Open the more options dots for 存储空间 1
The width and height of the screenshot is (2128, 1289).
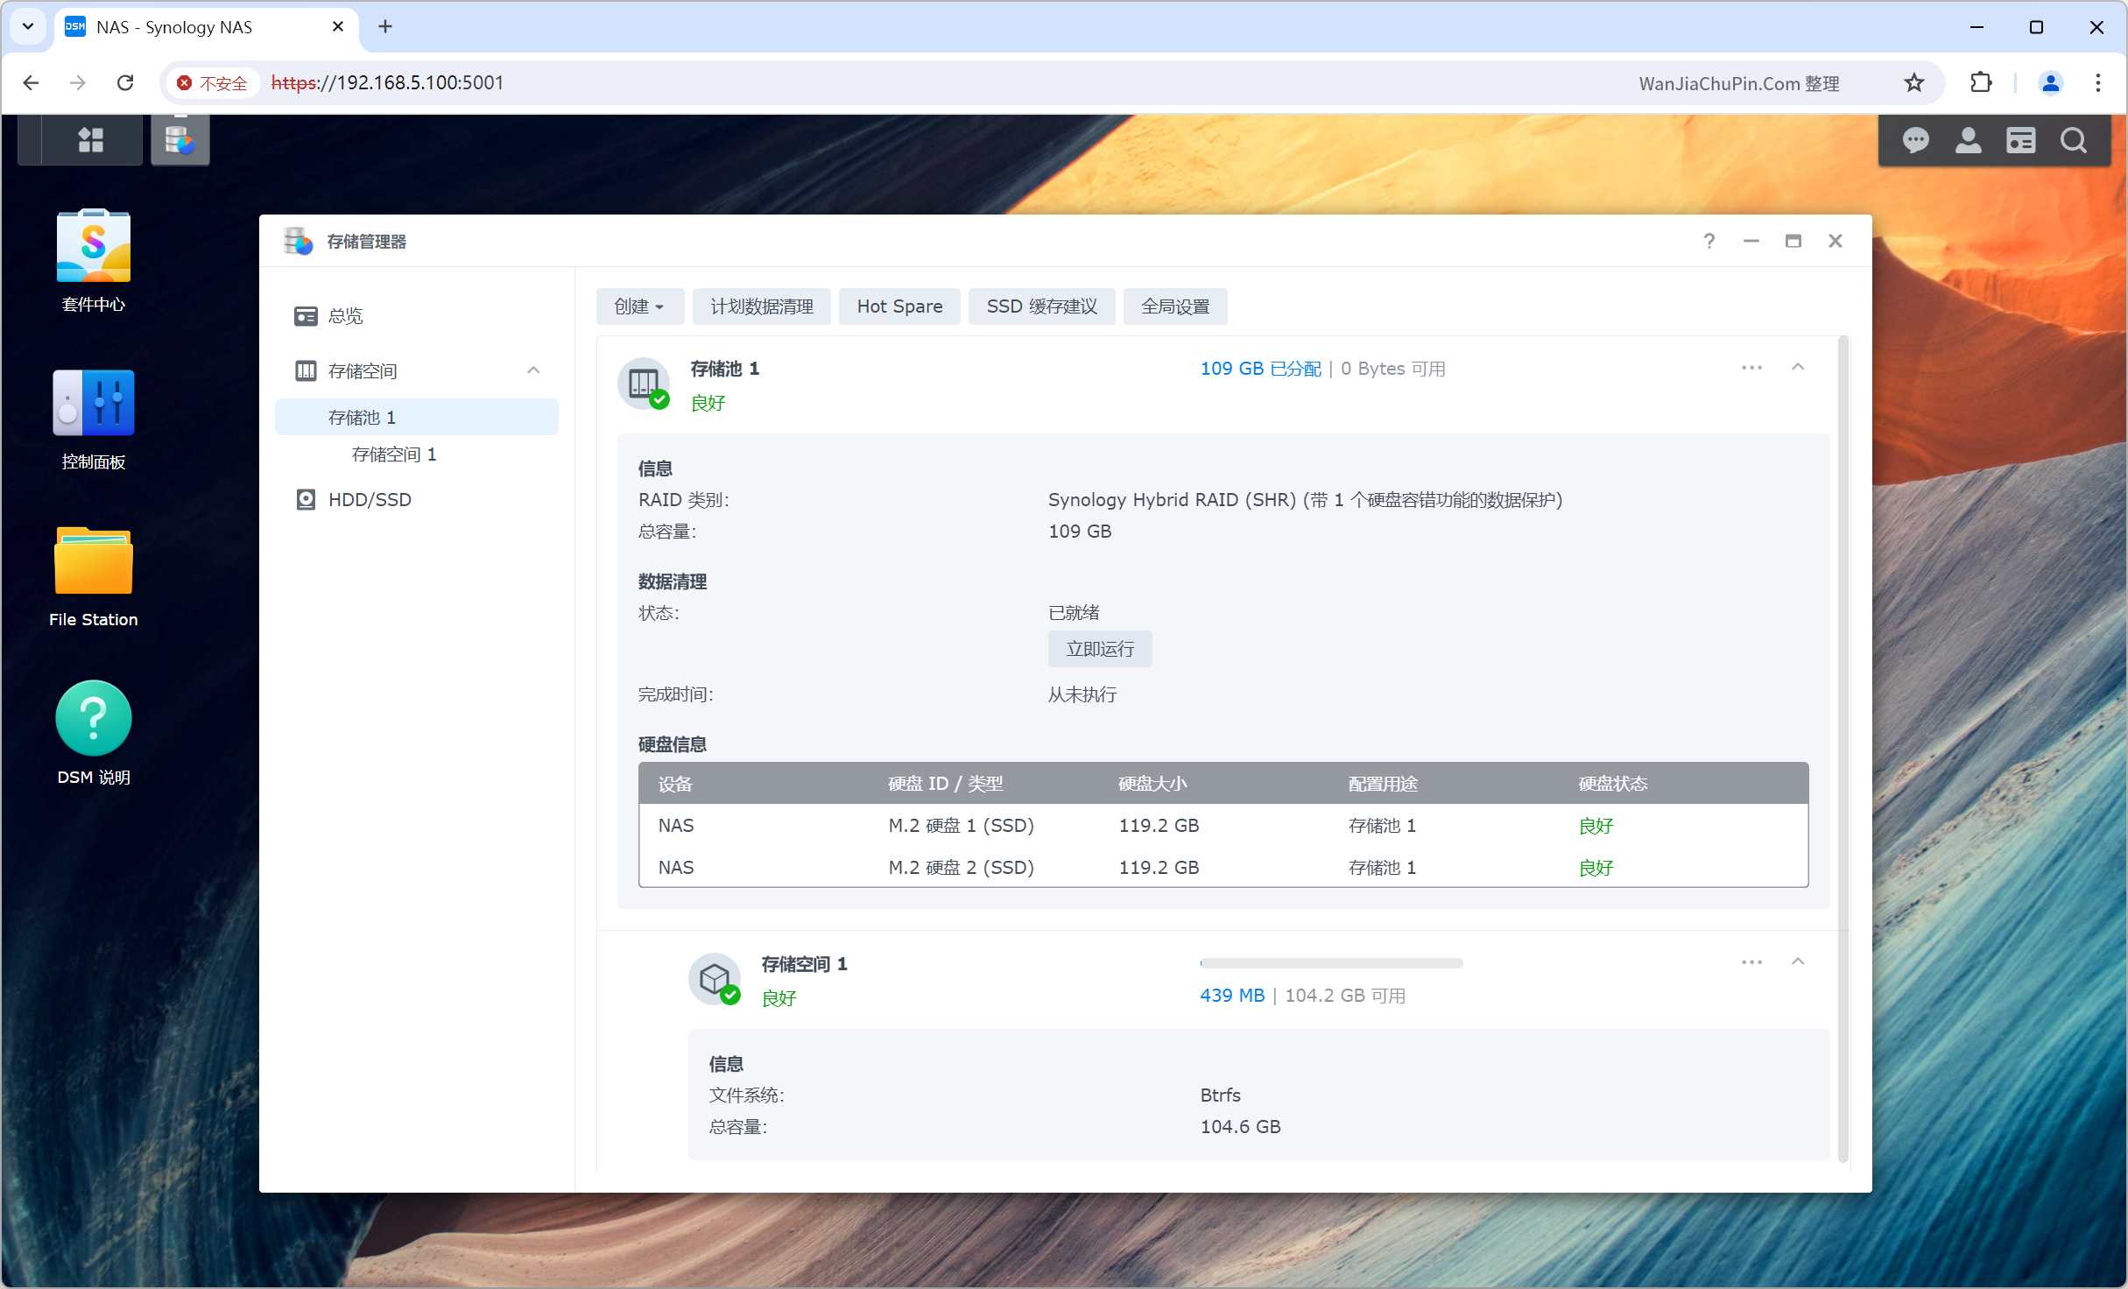(1751, 962)
